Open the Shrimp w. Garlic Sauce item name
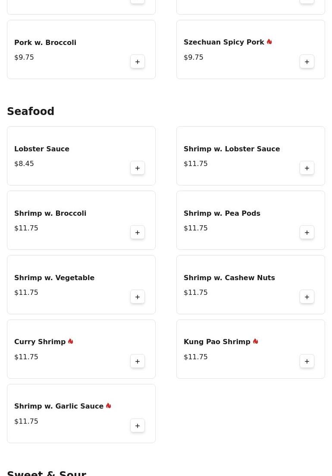This screenshot has width=332, height=476. 59,406
